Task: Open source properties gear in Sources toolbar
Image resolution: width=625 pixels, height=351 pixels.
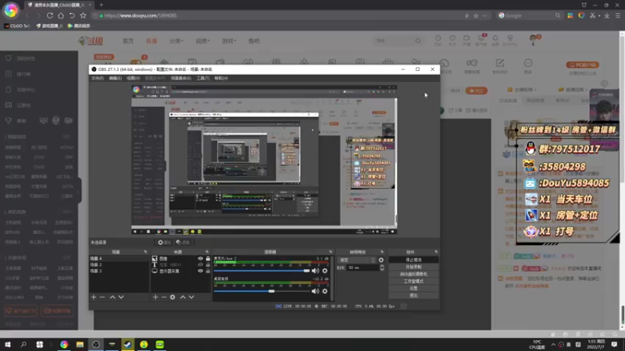Action: [x=173, y=297]
